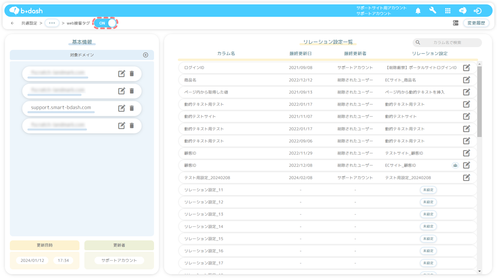Screen dimensions: 497x279
Task: Click the 最終更新者 column header
Action: coord(355,54)
